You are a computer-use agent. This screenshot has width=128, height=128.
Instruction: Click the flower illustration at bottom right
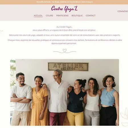click(x=124, y=117)
